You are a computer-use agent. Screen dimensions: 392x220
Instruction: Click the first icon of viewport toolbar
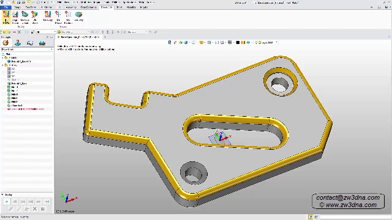tap(170, 42)
